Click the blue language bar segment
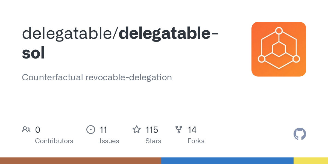The height and width of the screenshot is (164, 328). (x=227, y=161)
